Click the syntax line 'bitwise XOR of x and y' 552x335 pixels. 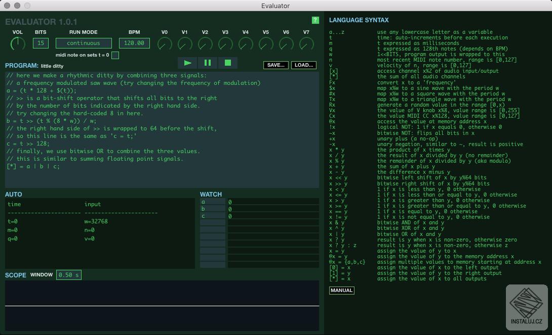tap(411, 228)
